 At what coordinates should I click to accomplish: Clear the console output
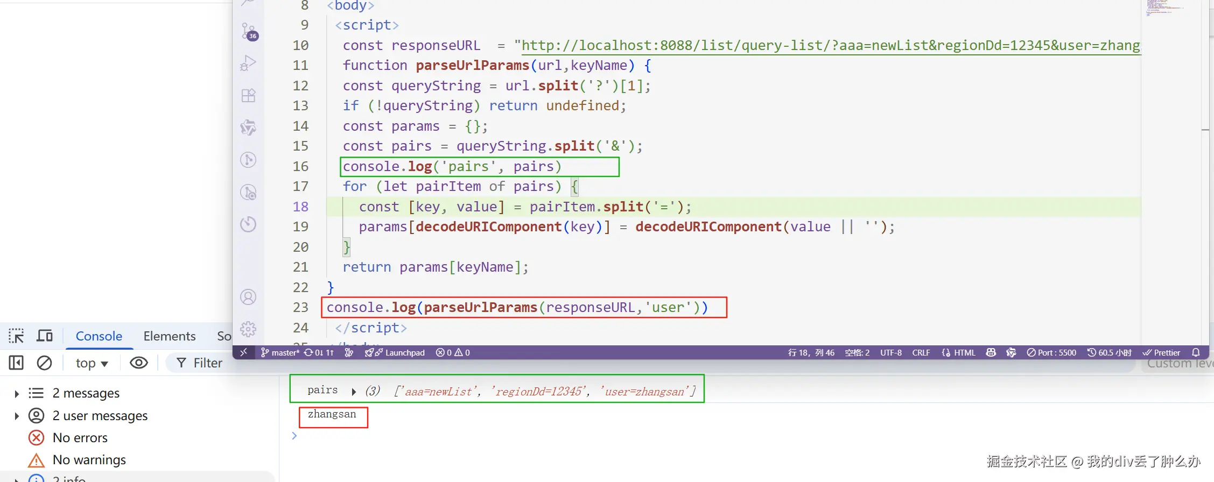pos(44,363)
